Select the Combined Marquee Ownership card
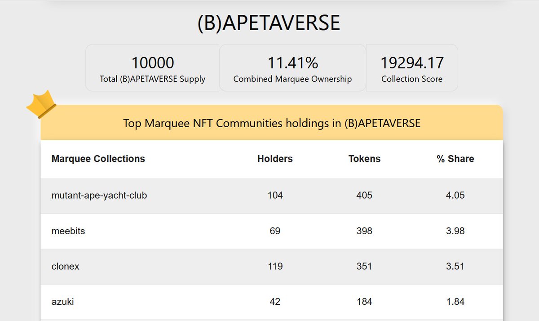The width and height of the screenshot is (539, 321). click(x=292, y=68)
